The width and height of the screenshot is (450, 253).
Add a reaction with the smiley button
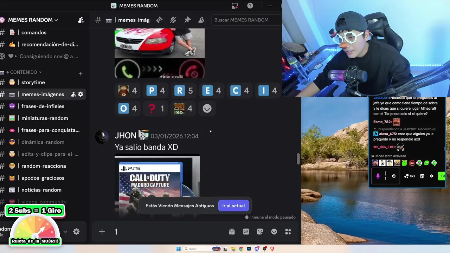207,109
